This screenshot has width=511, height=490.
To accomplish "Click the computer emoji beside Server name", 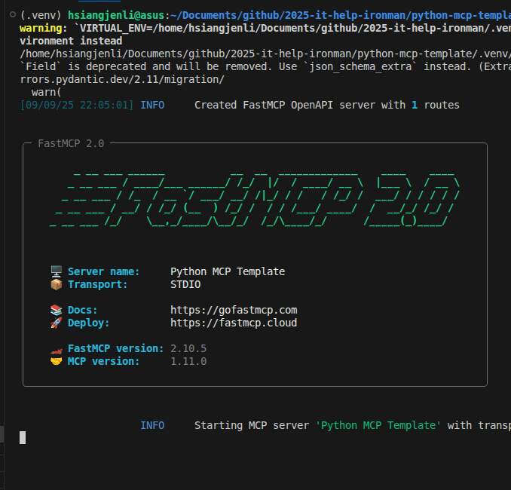I will click(x=56, y=271).
